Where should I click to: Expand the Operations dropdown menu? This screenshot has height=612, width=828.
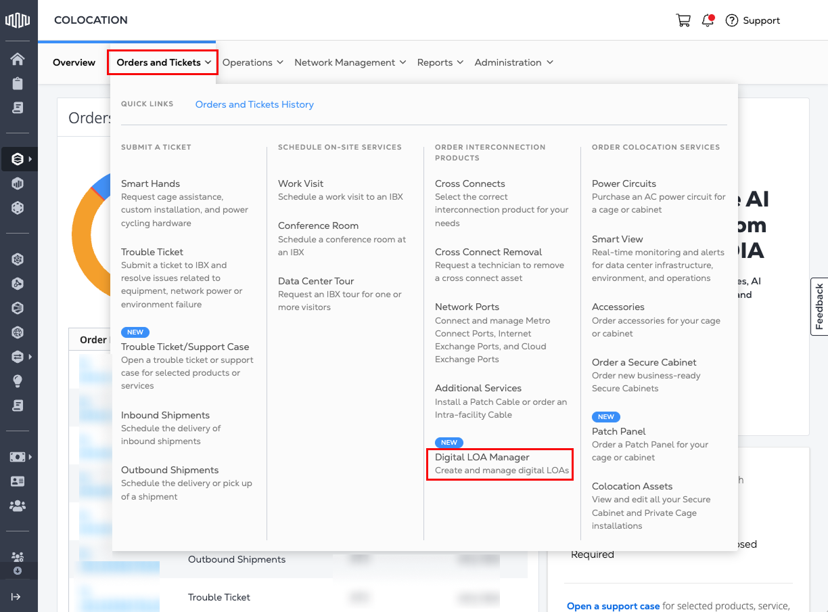252,62
